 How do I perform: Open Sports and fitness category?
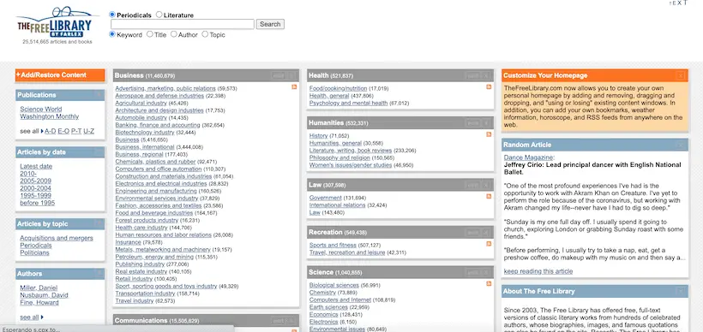333,246
